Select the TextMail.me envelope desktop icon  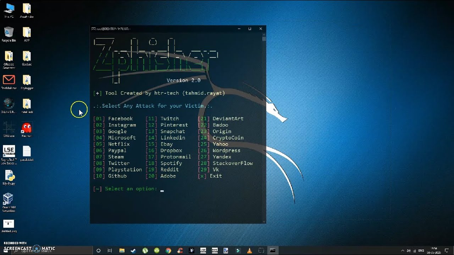coord(9,82)
